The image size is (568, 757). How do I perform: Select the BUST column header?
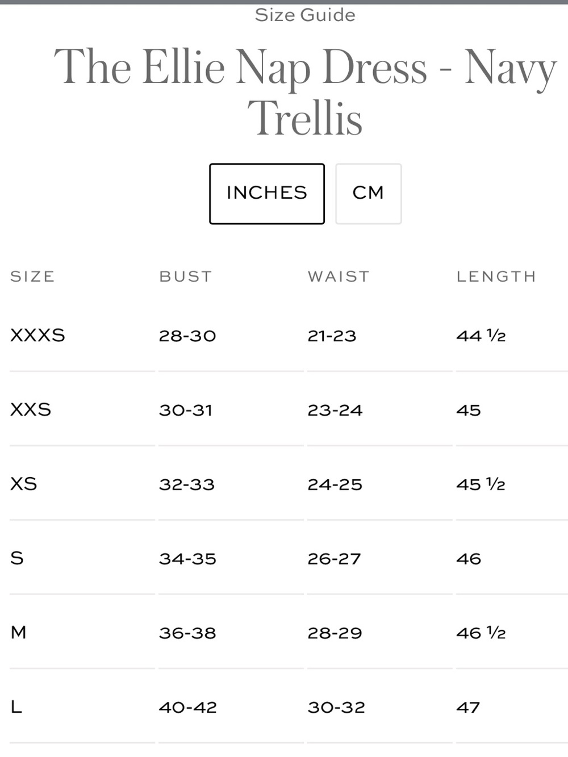click(x=186, y=277)
